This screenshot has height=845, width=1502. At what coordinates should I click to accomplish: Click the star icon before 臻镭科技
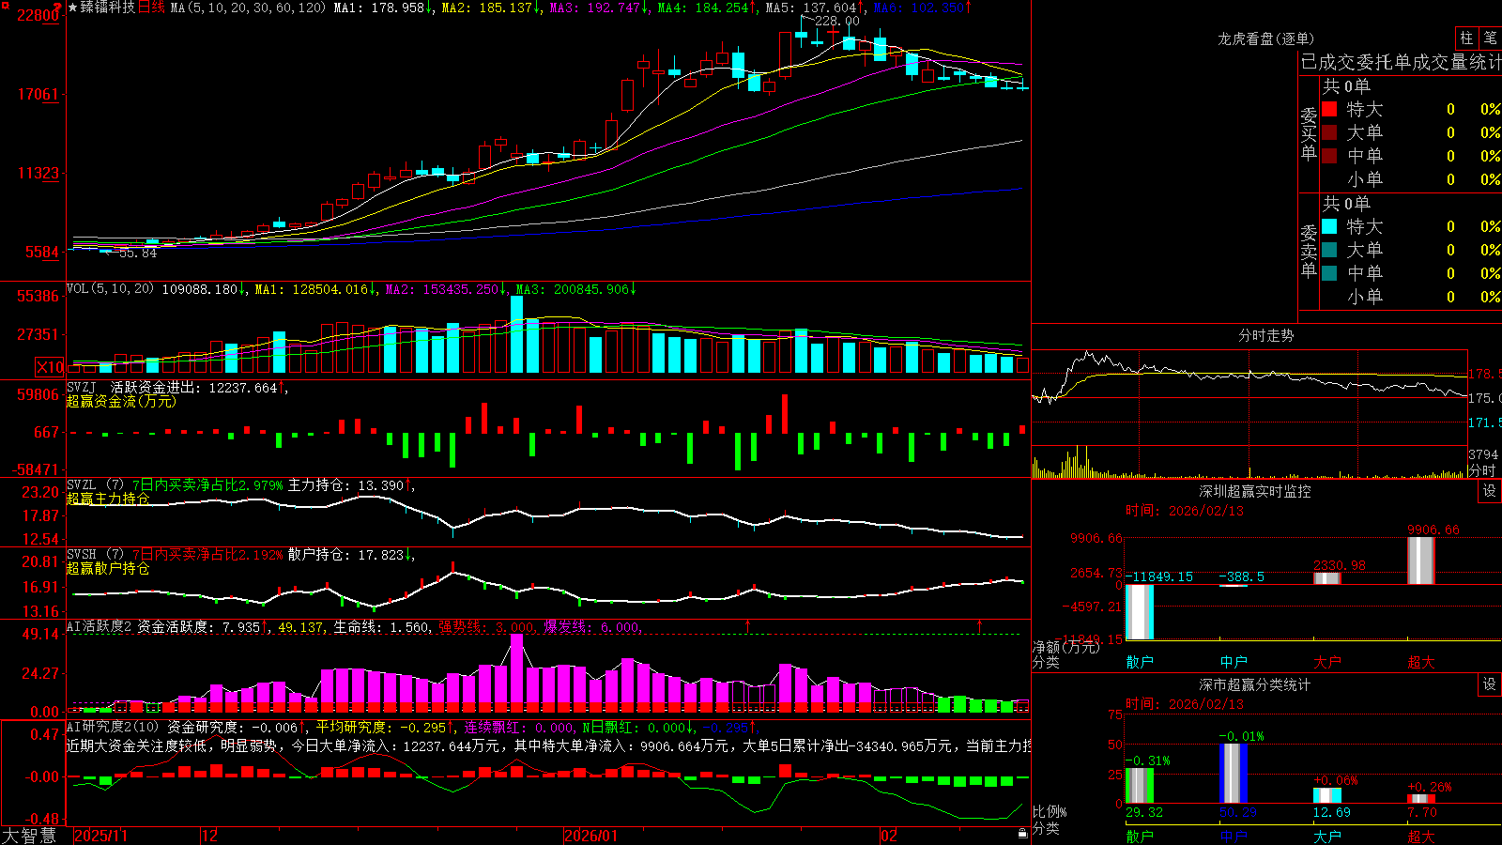coord(73,8)
